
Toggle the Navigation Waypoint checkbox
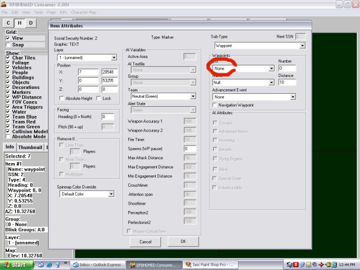coord(215,105)
